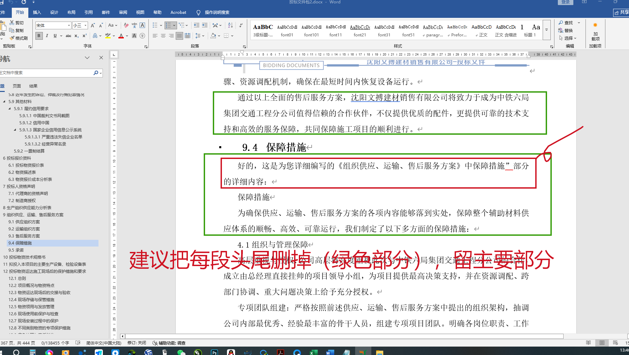
Task: Apply the font21 style
Action: tap(360, 30)
